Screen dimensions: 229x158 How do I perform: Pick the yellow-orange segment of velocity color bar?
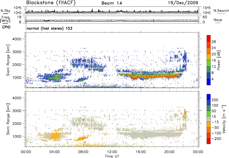(x=209, y=125)
